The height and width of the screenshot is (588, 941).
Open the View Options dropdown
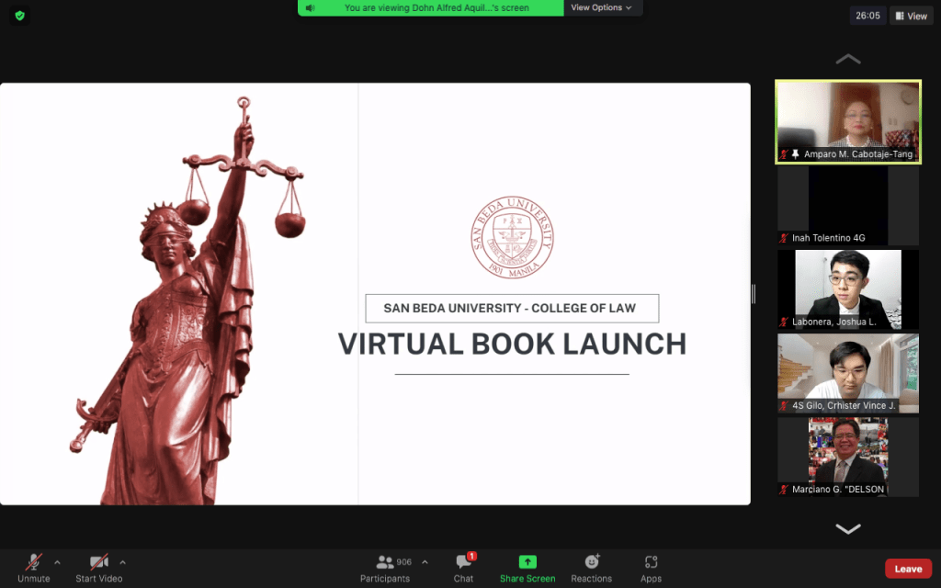coord(602,8)
